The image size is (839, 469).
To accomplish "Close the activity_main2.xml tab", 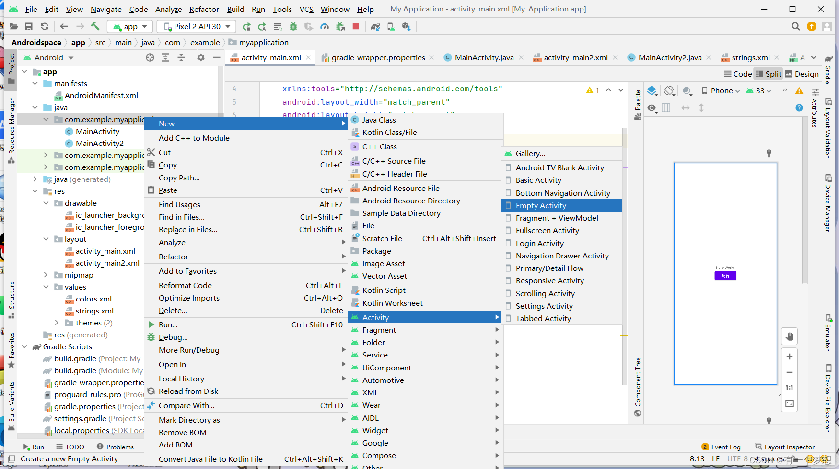I will pos(615,57).
